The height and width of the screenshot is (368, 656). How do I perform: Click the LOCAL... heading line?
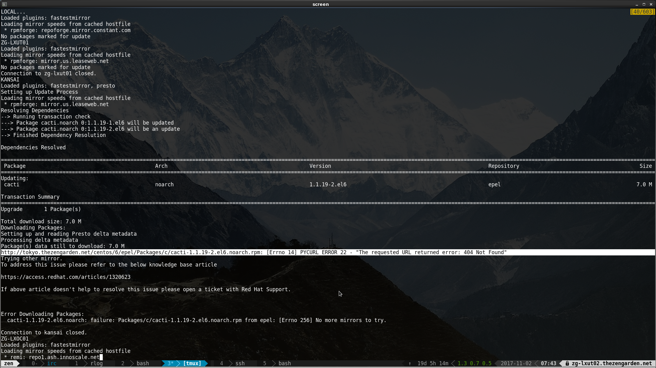13,12
